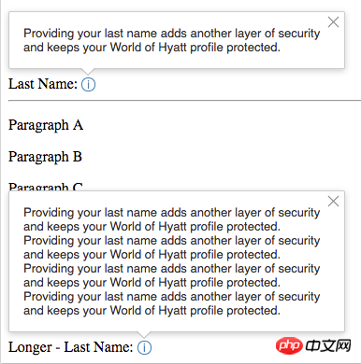Click the info icon beside Last Name
The image size is (361, 364).
(88, 85)
